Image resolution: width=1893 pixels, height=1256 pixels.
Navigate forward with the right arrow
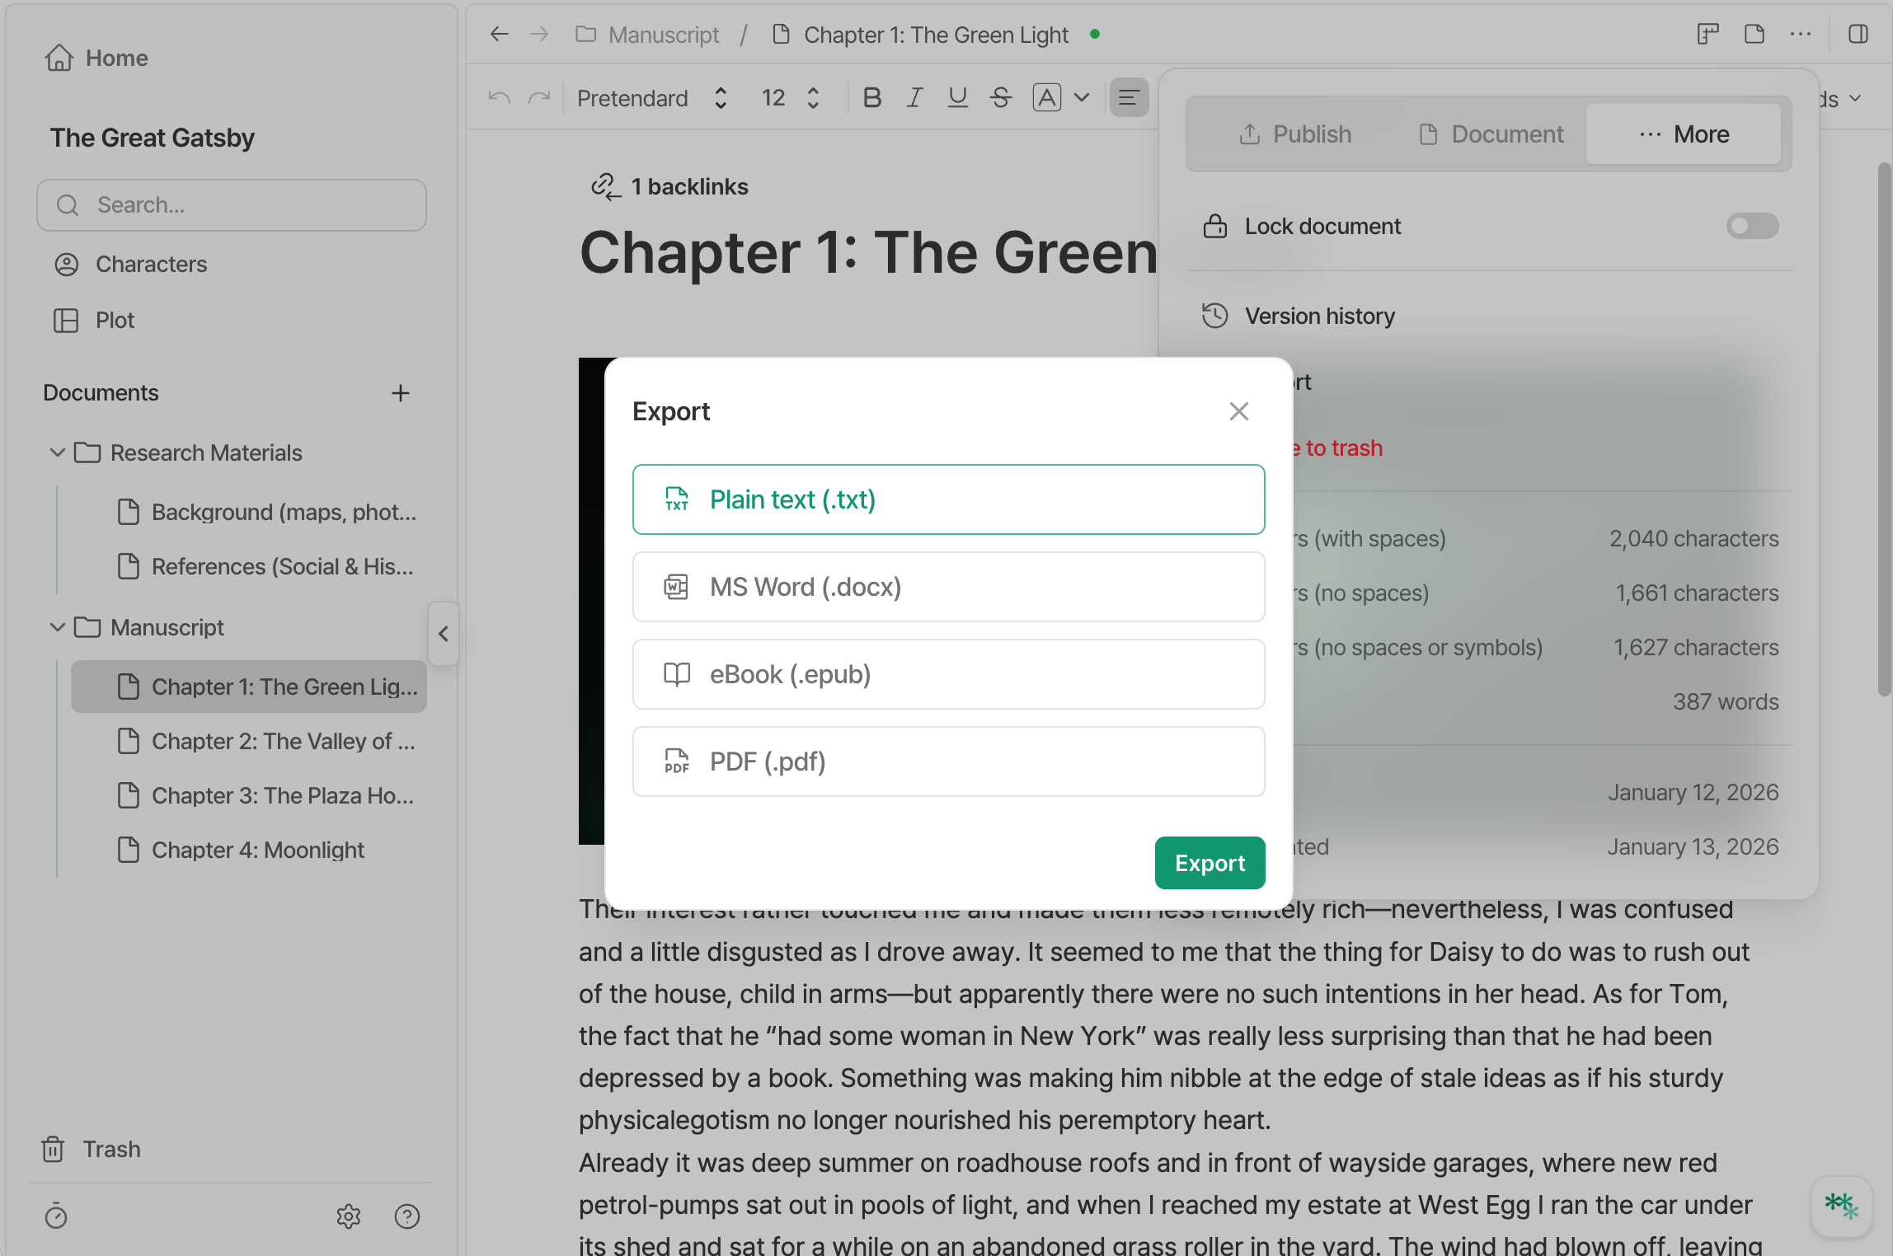coord(539,34)
